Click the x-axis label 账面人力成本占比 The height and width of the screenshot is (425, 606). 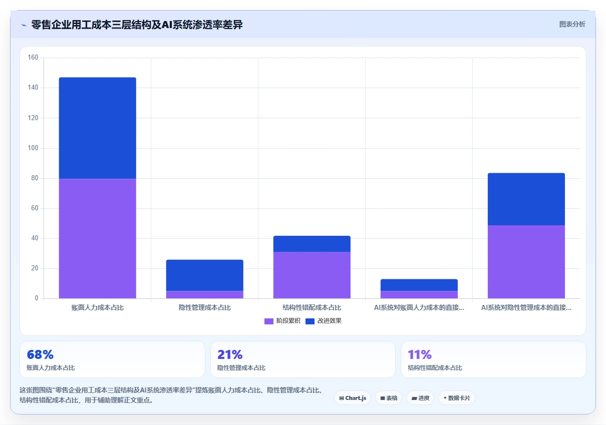98,308
